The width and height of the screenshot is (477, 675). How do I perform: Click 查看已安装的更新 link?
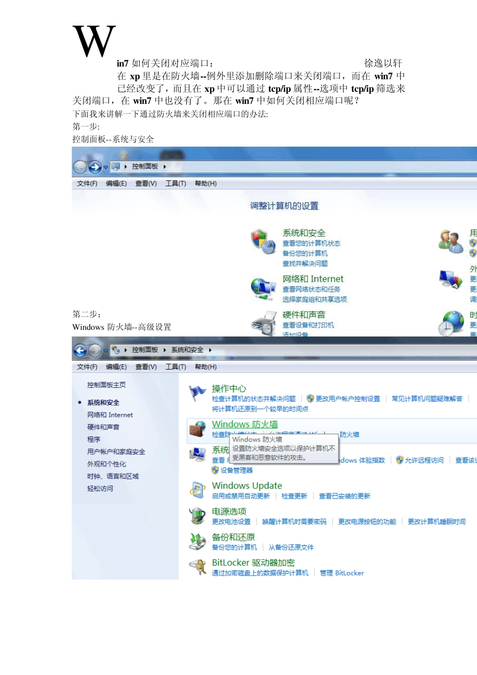click(x=344, y=496)
